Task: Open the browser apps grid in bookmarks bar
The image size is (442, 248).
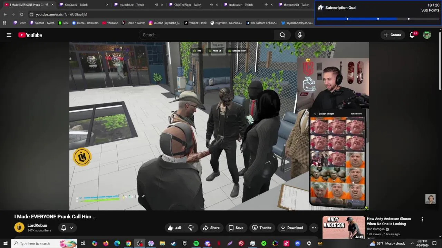Action: coord(4,23)
